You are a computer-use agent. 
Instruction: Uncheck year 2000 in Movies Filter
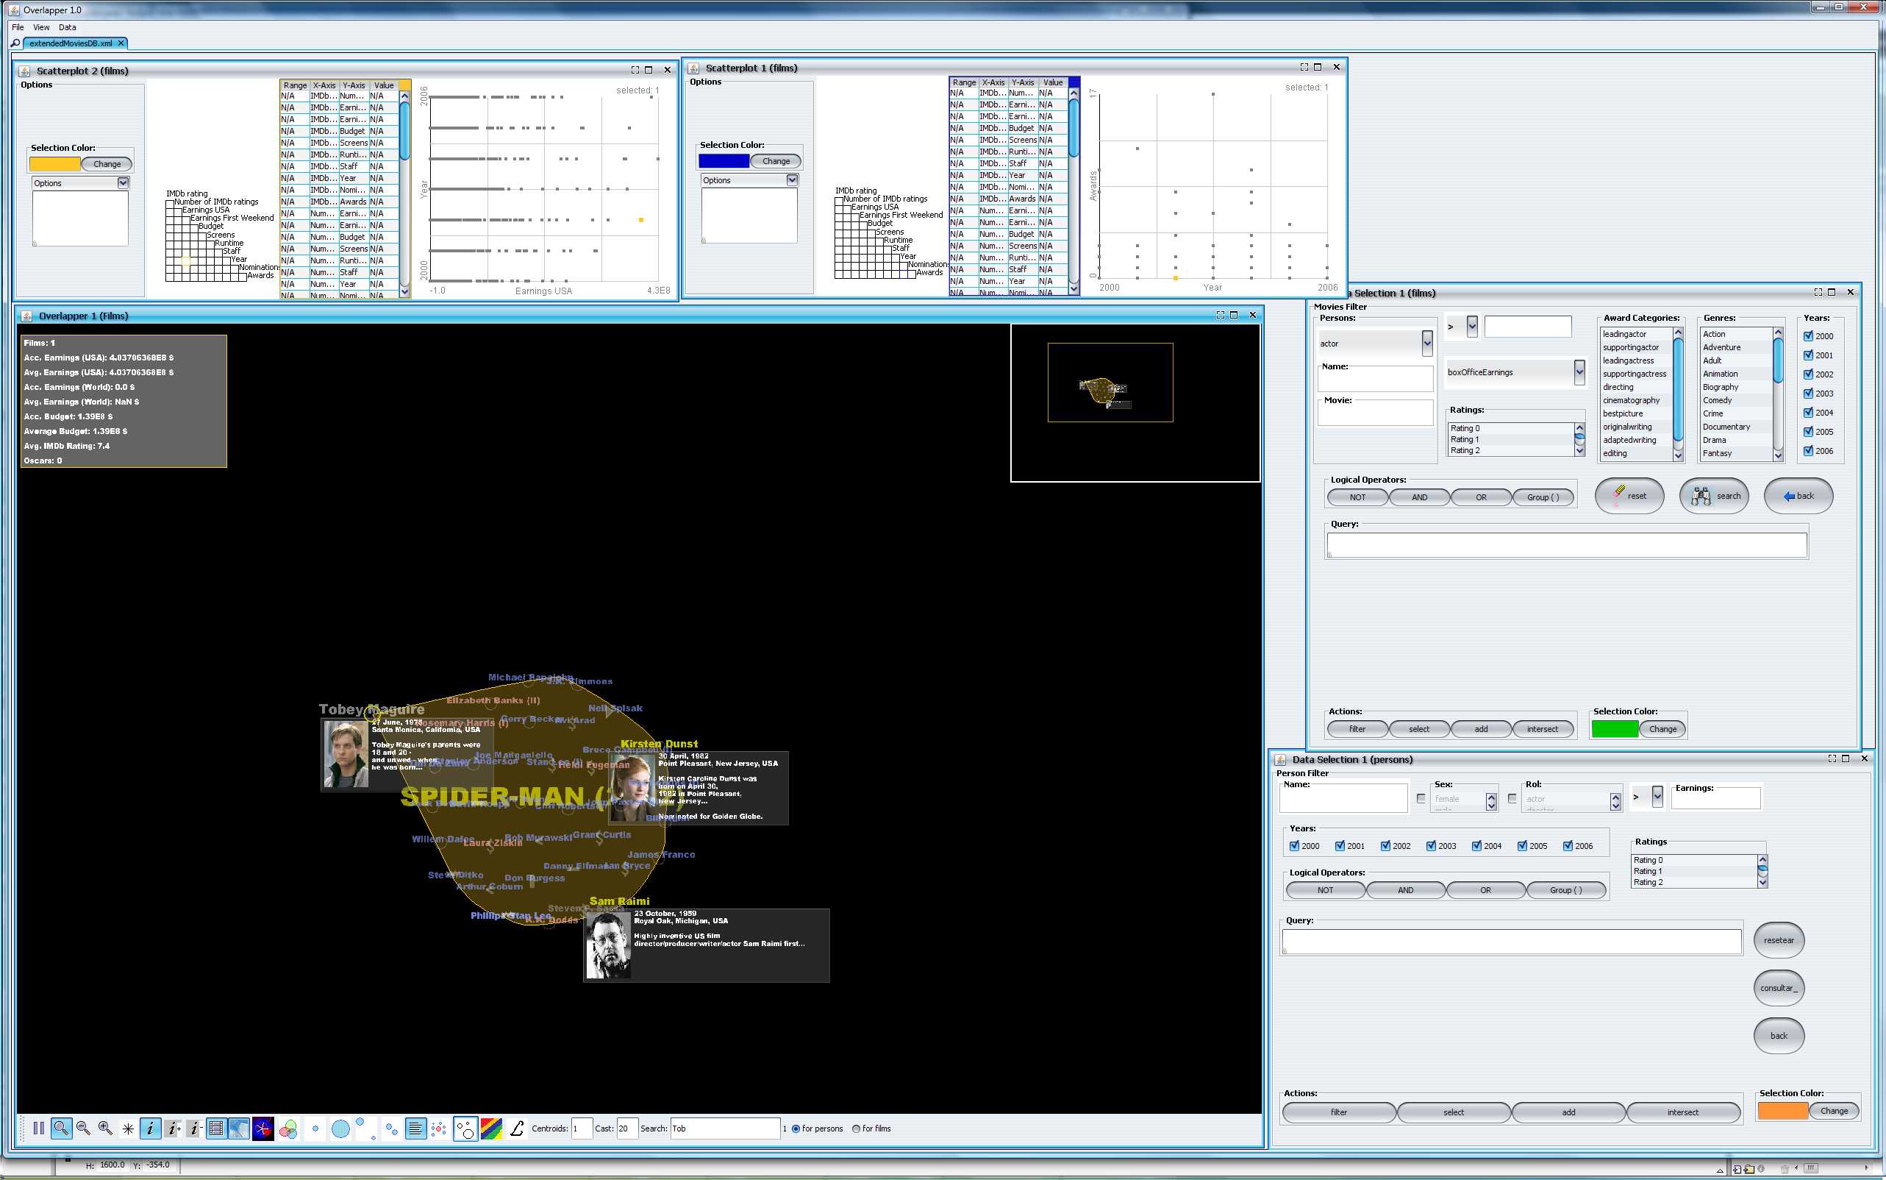1808,336
